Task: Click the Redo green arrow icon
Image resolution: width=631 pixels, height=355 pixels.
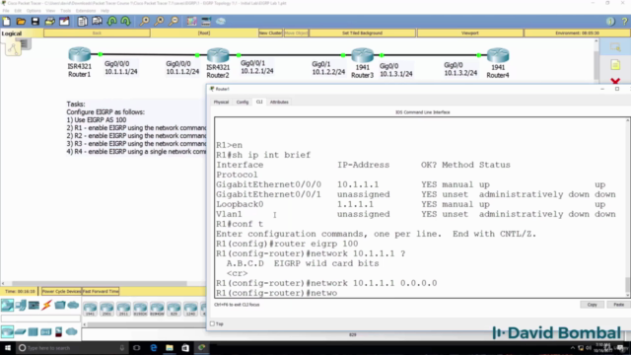Action: (x=125, y=22)
